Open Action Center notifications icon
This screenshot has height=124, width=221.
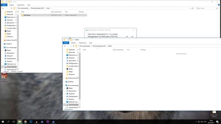pos(218,122)
